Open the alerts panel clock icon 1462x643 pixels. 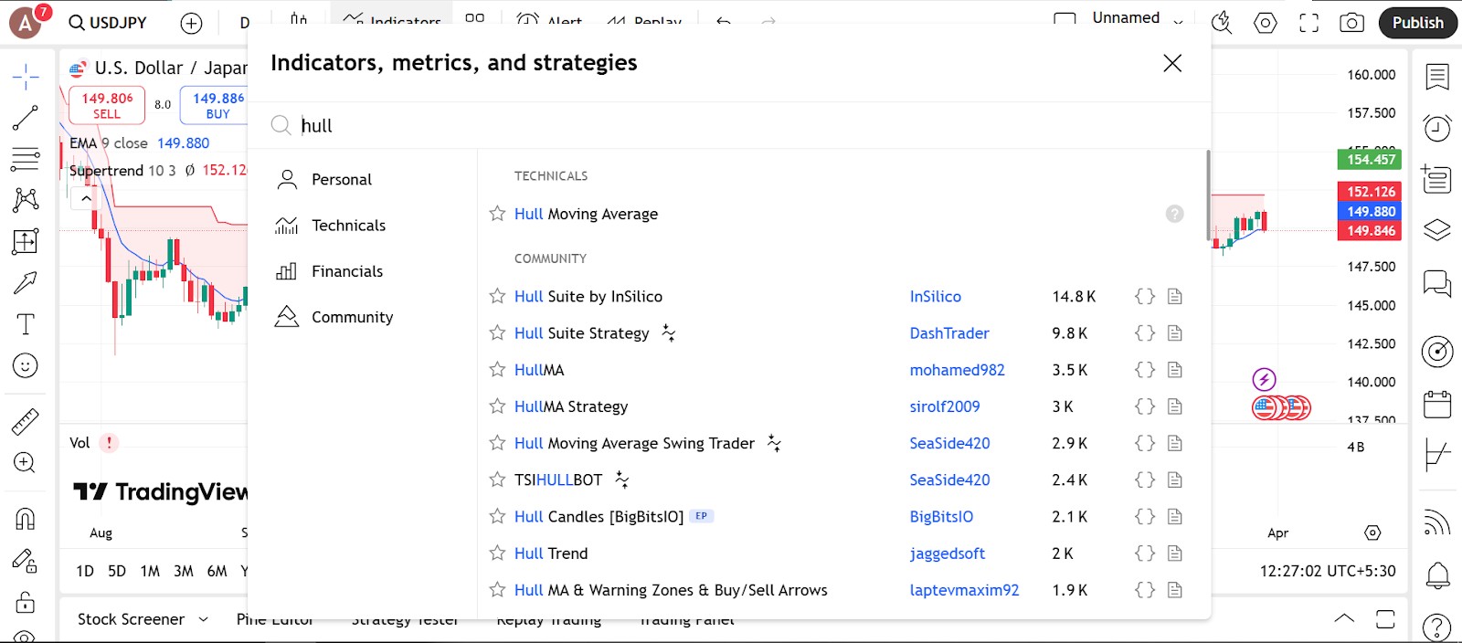[x=1437, y=128]
